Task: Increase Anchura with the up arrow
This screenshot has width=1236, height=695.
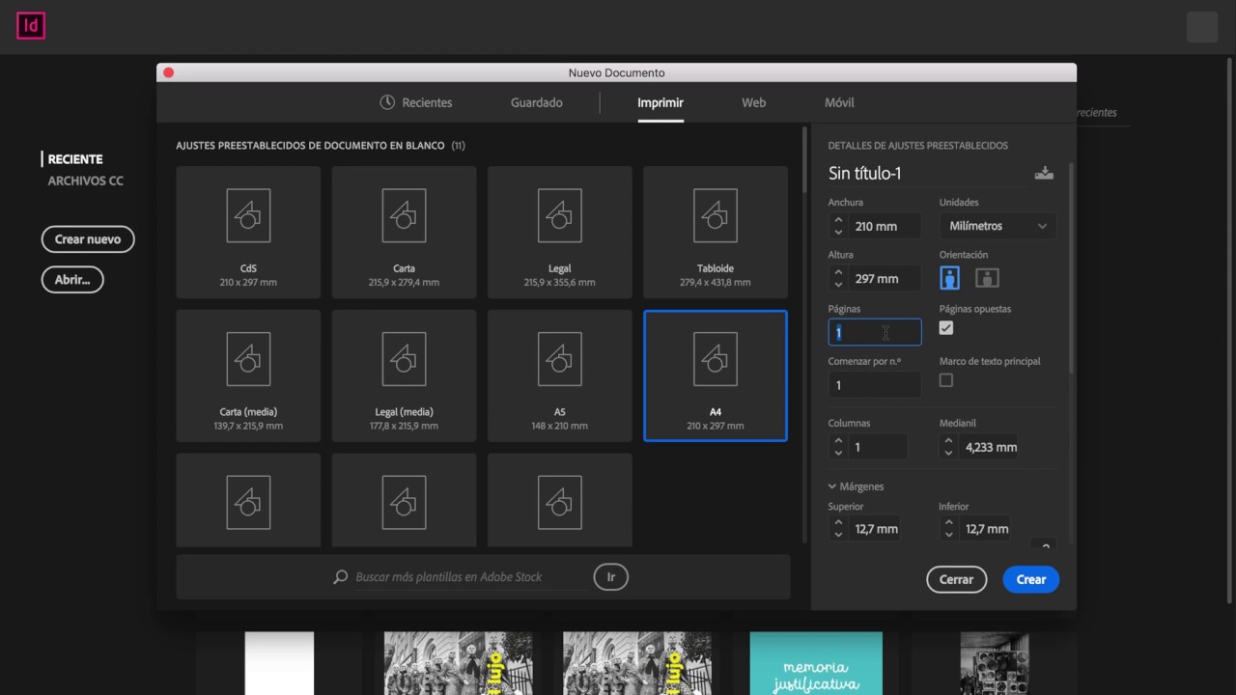Action: [838, 220]
